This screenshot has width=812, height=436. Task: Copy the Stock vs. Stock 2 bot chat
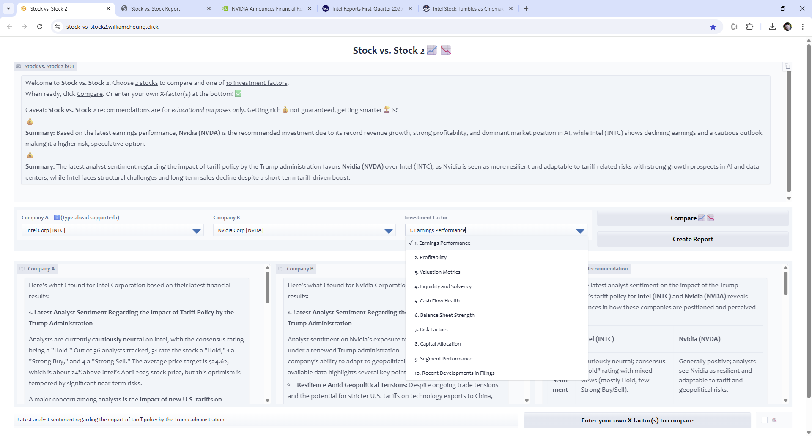click(787, 66)
